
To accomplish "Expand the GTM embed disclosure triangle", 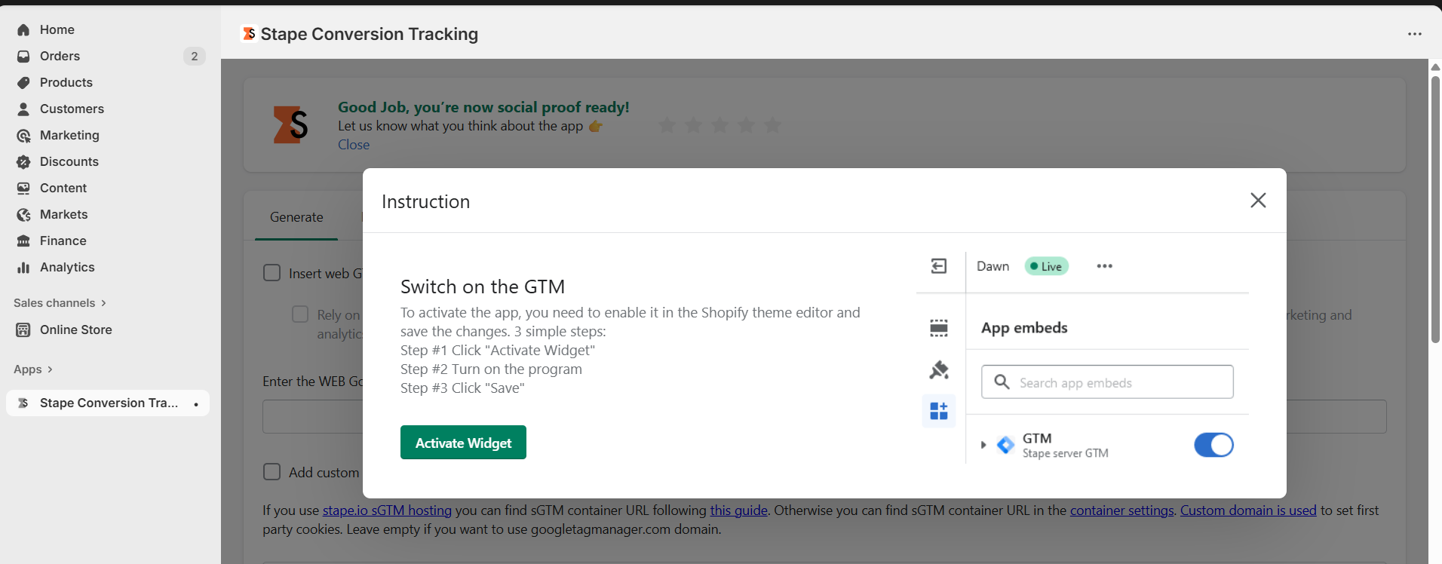I will pyautogui.click(x=983, y=445).
